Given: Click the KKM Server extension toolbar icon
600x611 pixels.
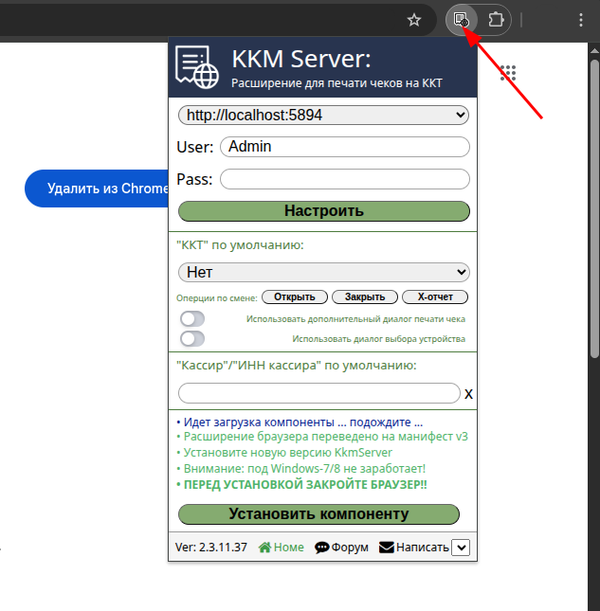Looking at the screenshot, I should 462,20.
